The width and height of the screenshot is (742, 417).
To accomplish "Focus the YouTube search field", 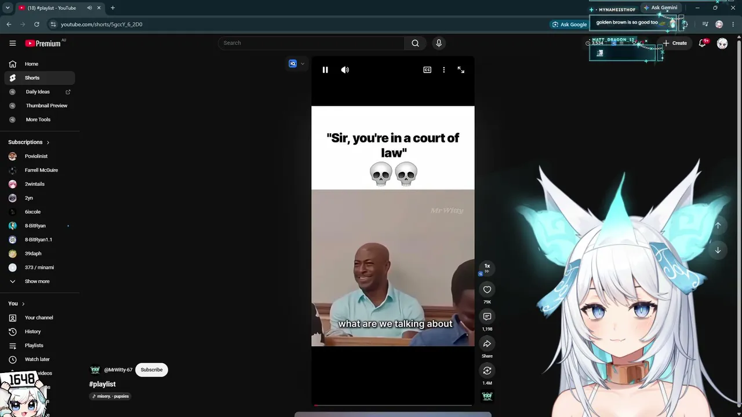I will coord(311,43).
